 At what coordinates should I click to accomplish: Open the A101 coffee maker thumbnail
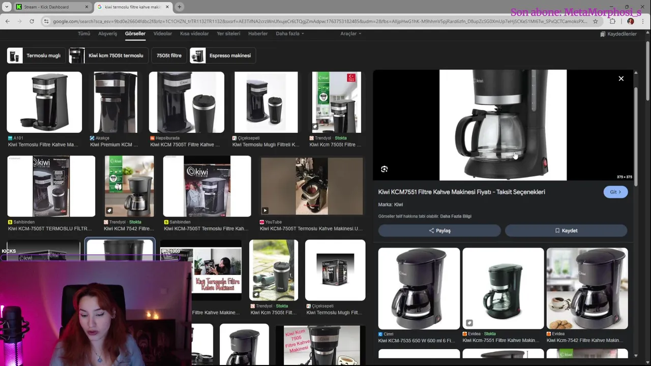pyautogui.click(x=44, y=102)
